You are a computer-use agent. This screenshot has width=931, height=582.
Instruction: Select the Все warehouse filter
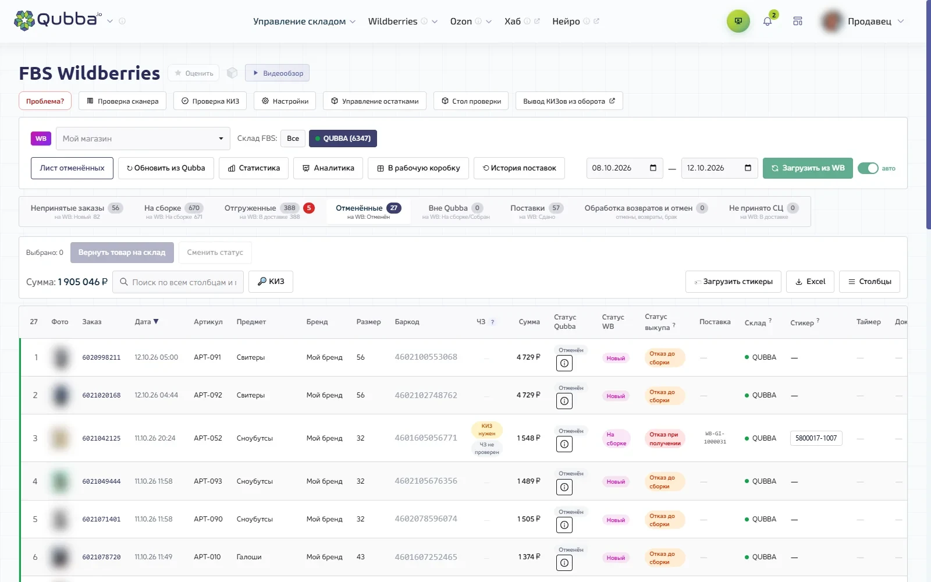293,139
